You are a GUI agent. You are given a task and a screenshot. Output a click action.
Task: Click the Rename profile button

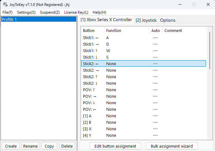tap(31, 146)
